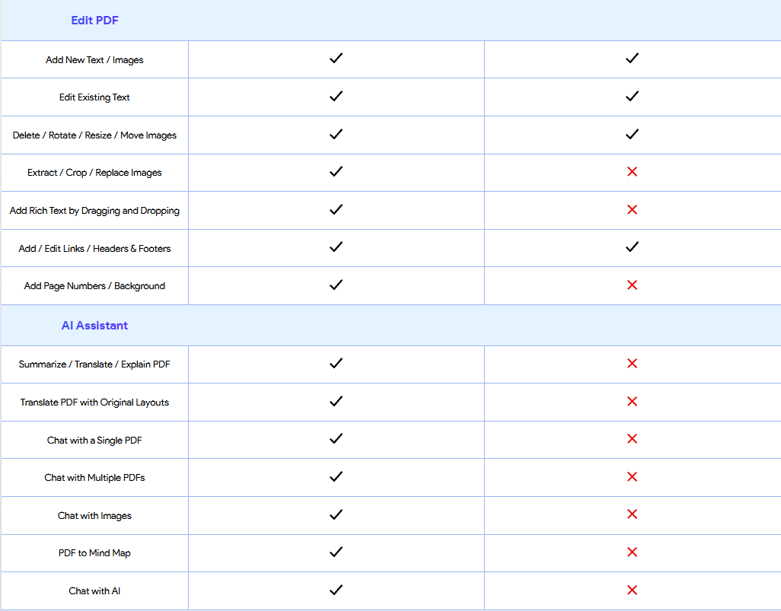Click Chat with Multiple PDFs label
The image size is (781, 611).
94,478
